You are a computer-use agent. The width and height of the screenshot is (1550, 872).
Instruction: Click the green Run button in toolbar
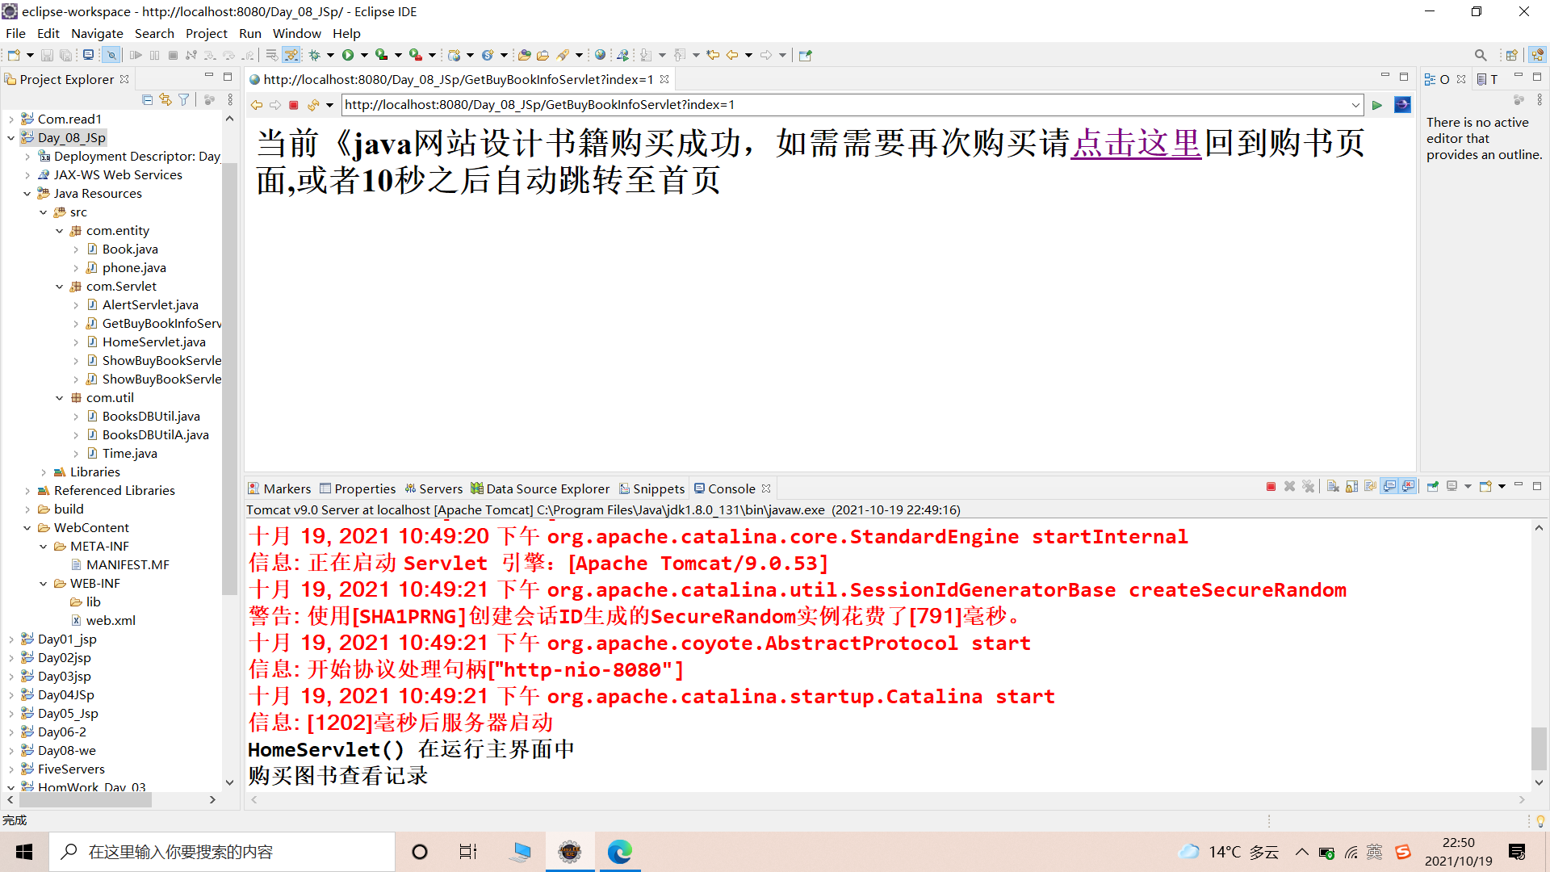tap(348, 55)
